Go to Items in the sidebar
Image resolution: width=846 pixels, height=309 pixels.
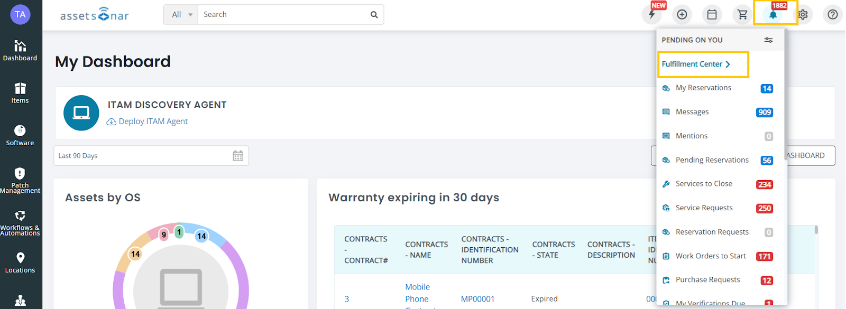click(x=20, y=93)
